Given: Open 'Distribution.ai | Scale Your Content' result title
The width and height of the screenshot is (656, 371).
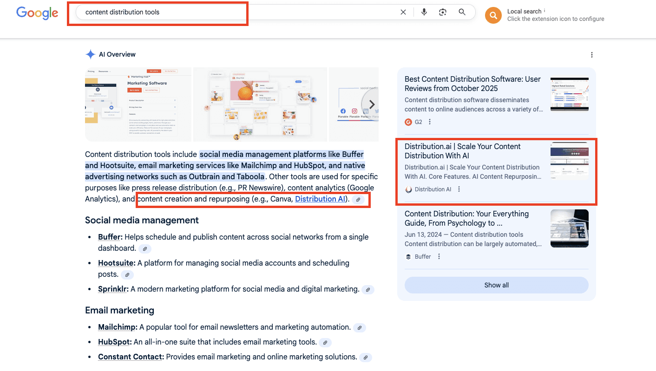Looking at the screenshot, I should [463, 151].
